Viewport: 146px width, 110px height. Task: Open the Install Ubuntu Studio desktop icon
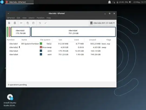pos(10,100)
